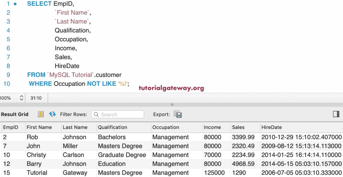Select the EmpID cell 10
This screenshot has height=177, width=343.
[7, 155]
